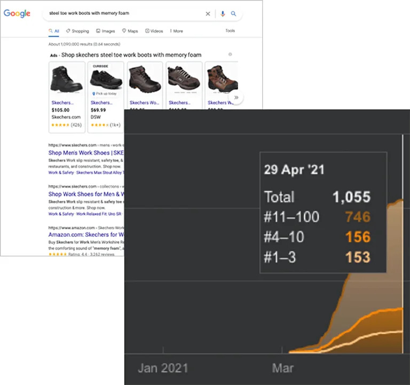Click the Mar axis label on chart
The image size is (410, 385).
[x=282, y=368]
